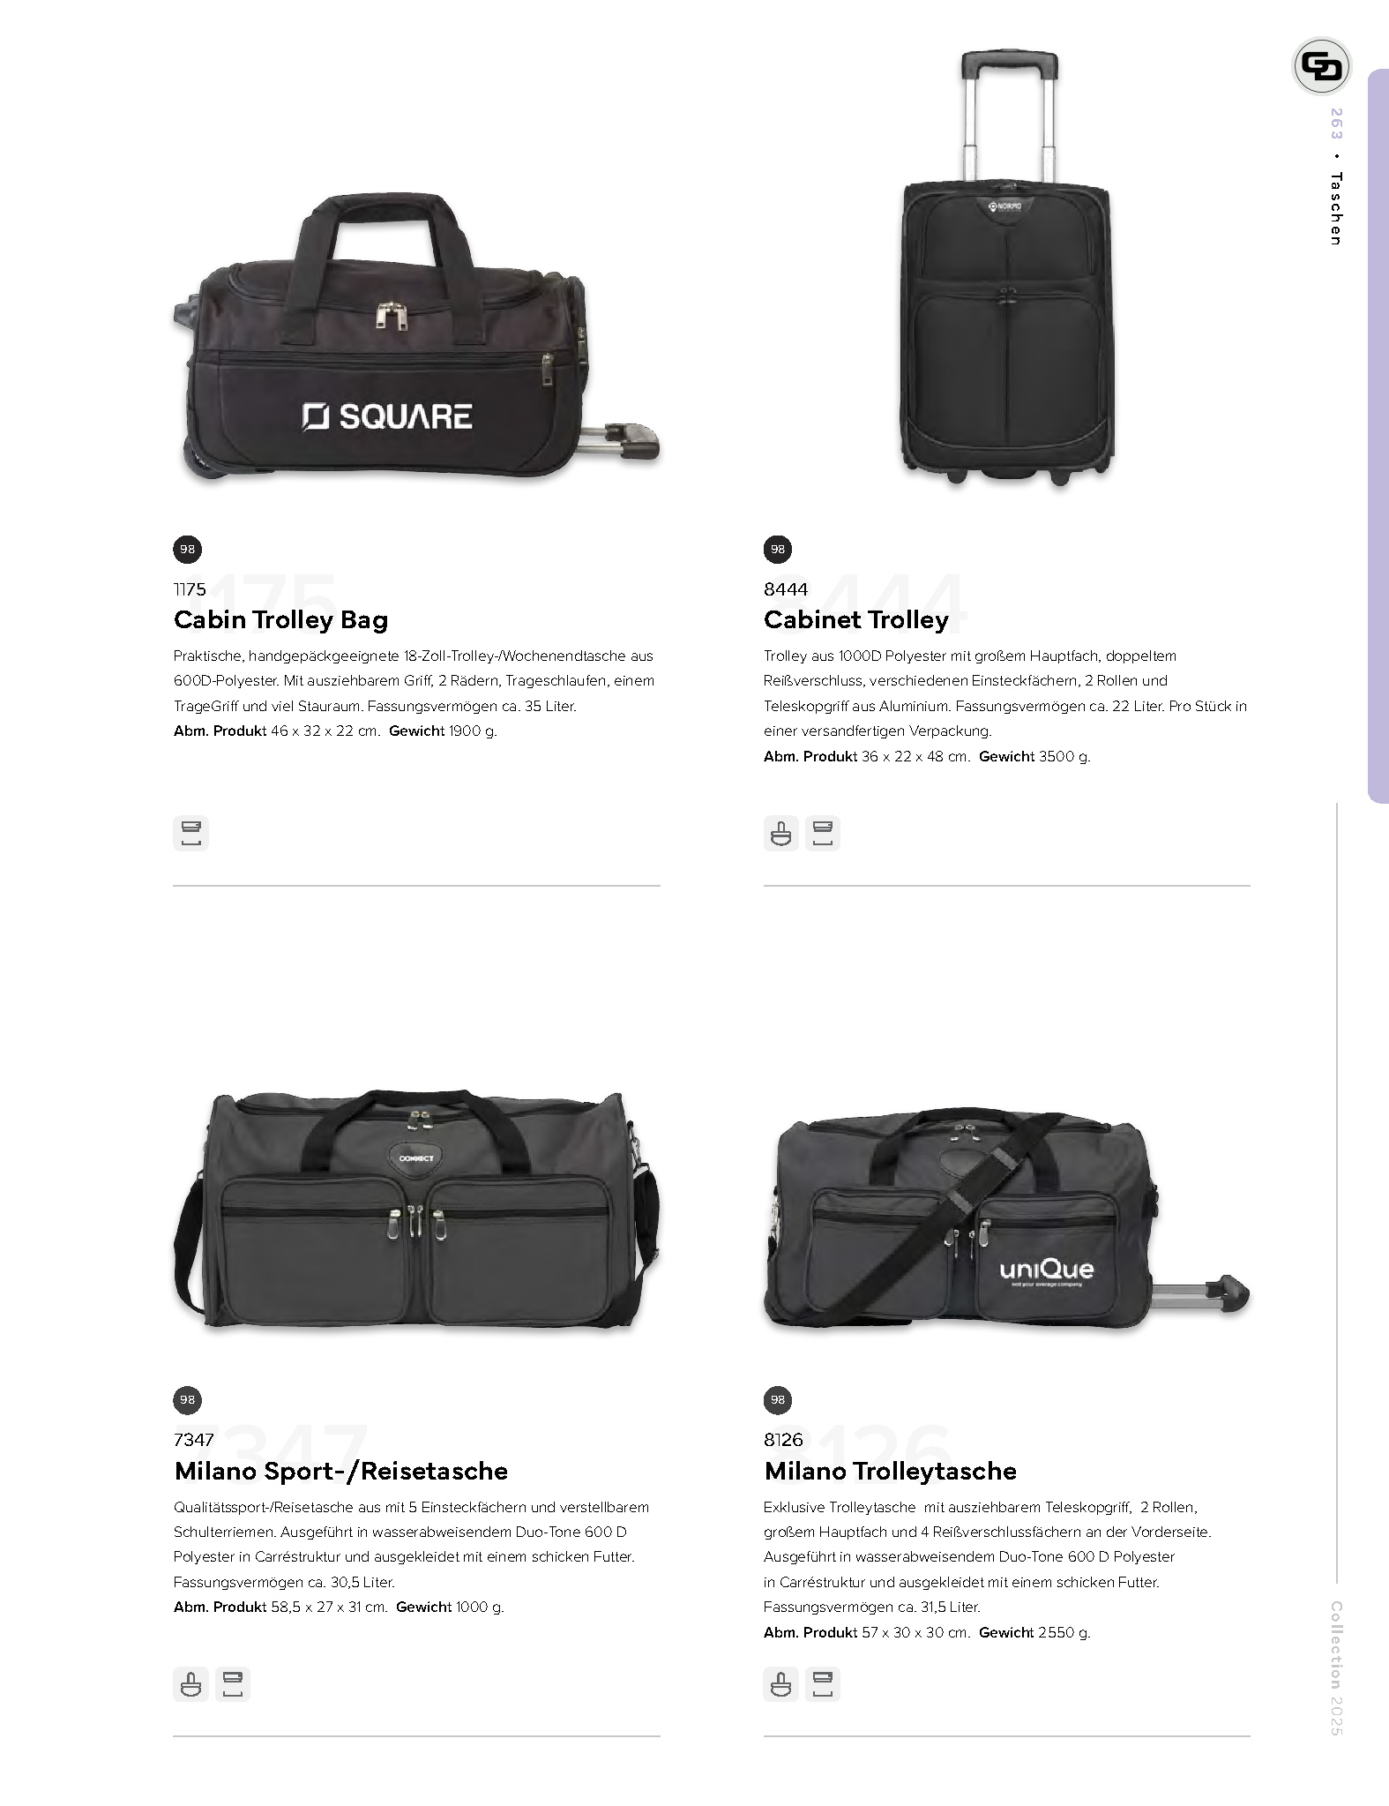The height and width of the screenshot is (1806, 1389).
Task: Click the embroidery icon under Milano Sport-/Reisetasche
Action: click(190, 1683)
